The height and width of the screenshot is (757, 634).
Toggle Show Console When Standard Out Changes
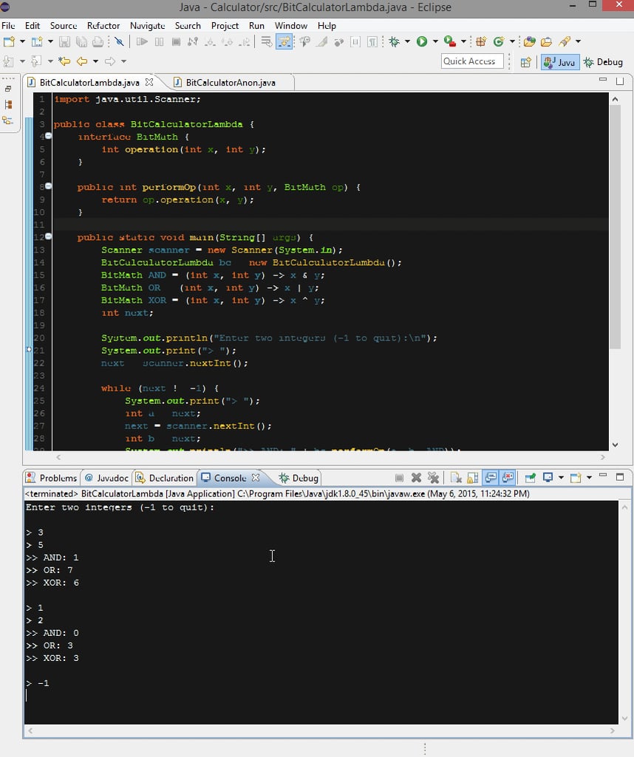(491, 478)
